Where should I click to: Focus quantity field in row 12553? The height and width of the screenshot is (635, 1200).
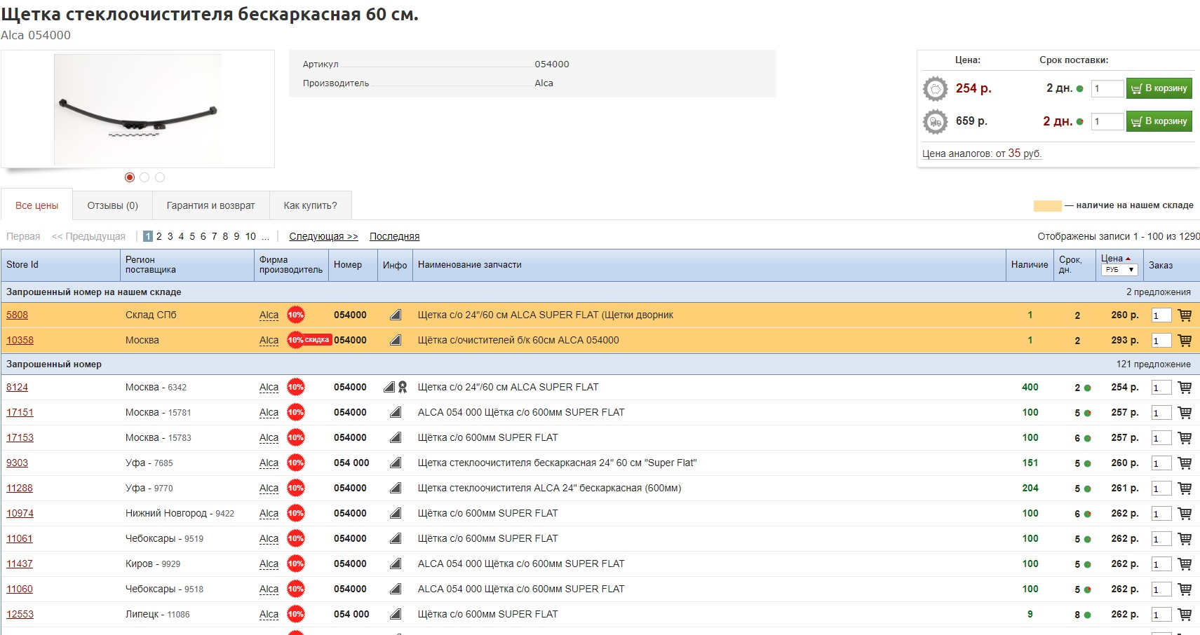click(1161, 615)
